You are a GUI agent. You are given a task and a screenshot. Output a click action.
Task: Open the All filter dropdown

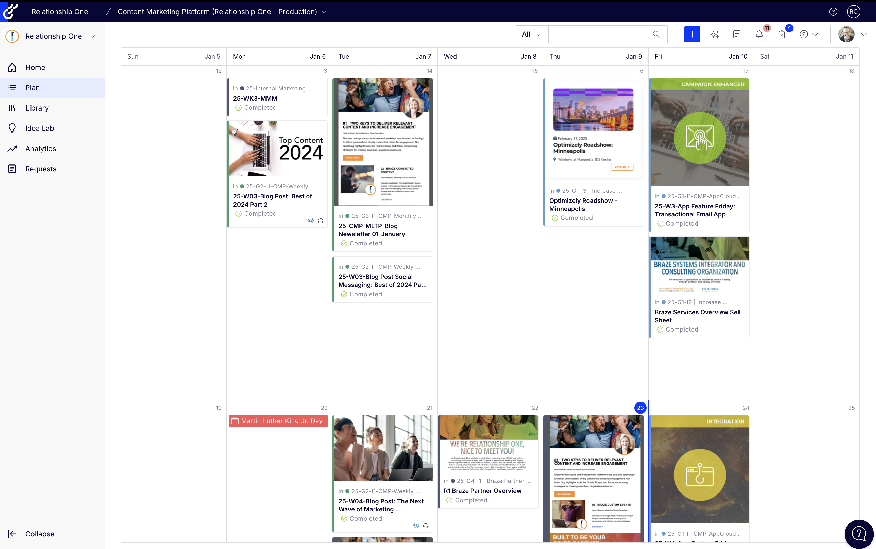pyautogui.click(x=530, y=34)
